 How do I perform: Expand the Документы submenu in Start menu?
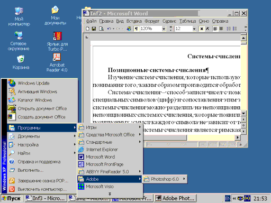(42, 136)
